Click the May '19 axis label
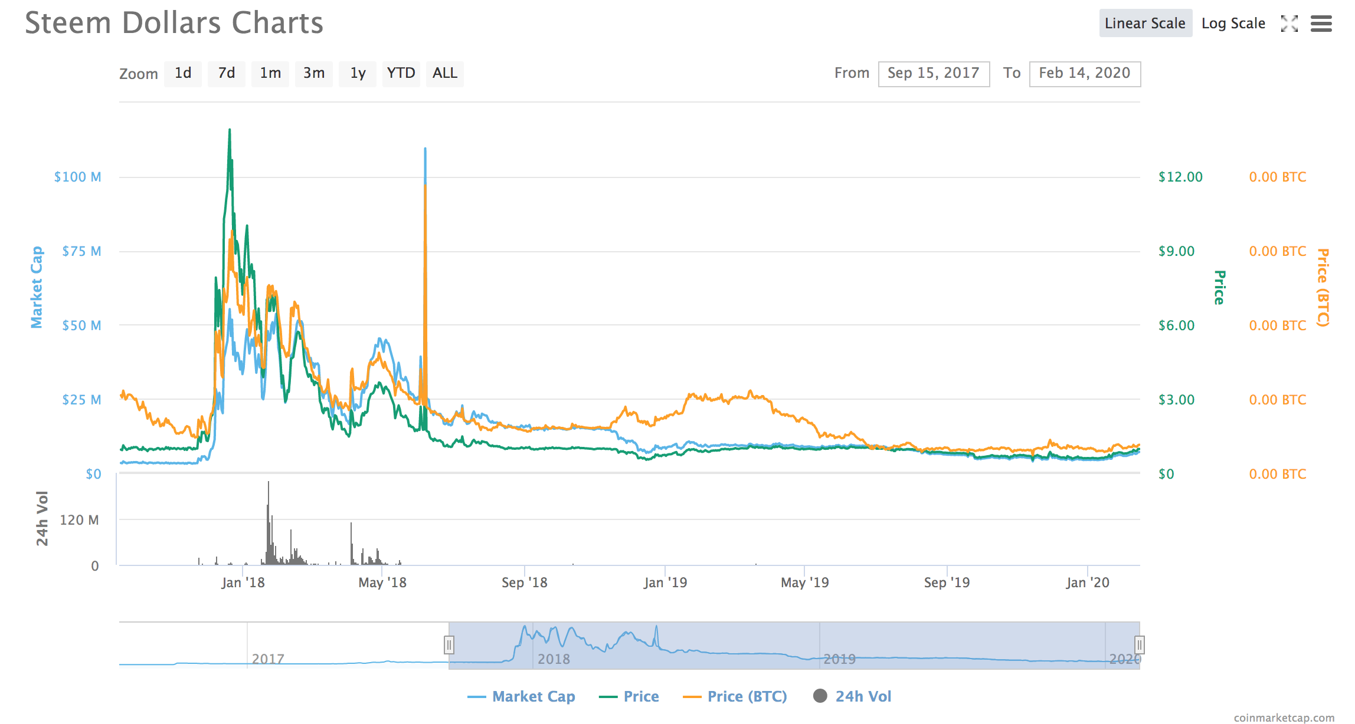 coord(805,583)
